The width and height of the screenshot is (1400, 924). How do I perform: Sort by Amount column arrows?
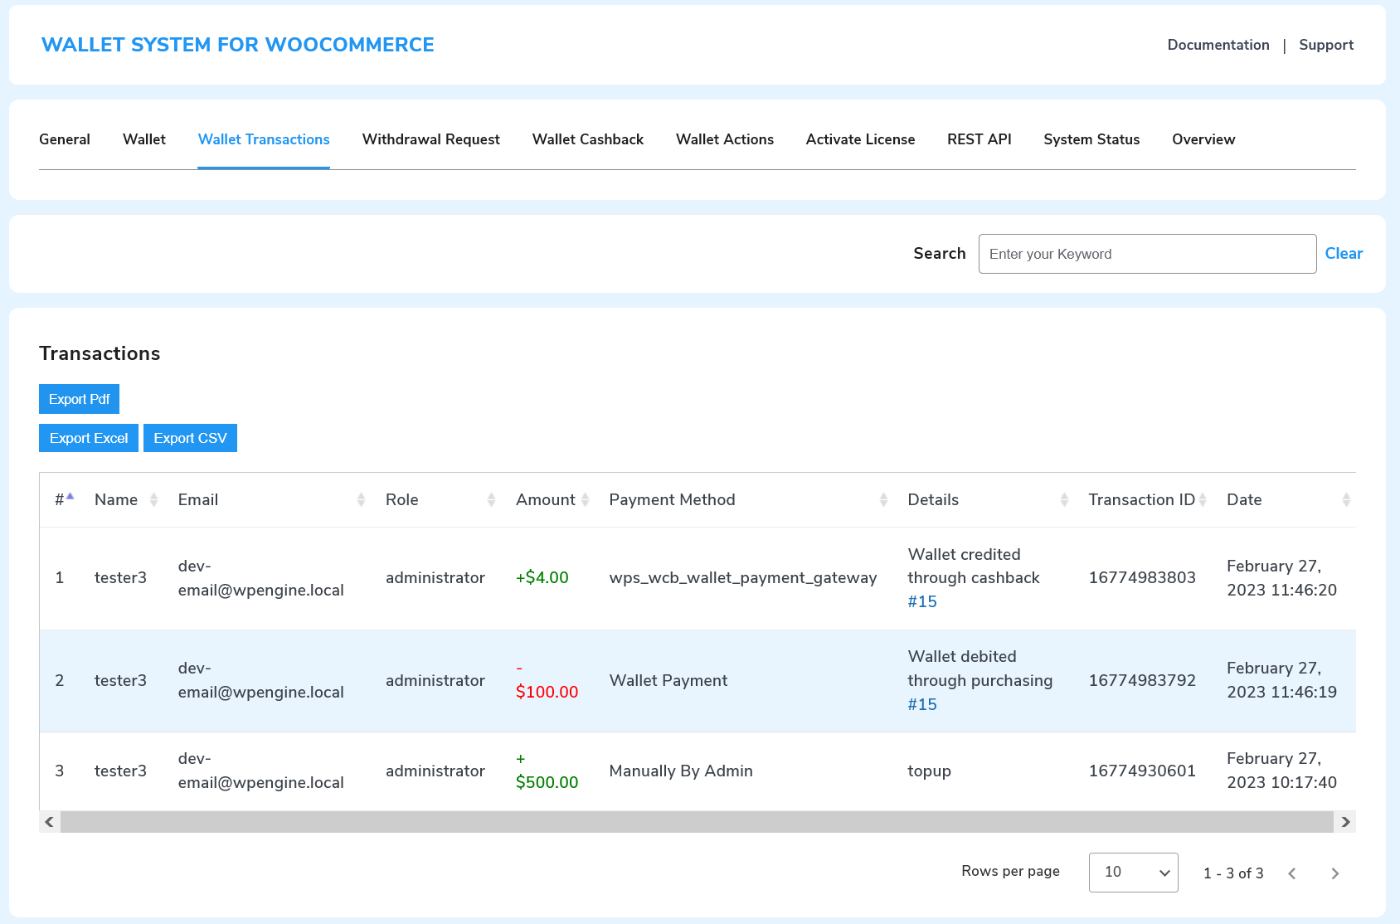point(585,499)
